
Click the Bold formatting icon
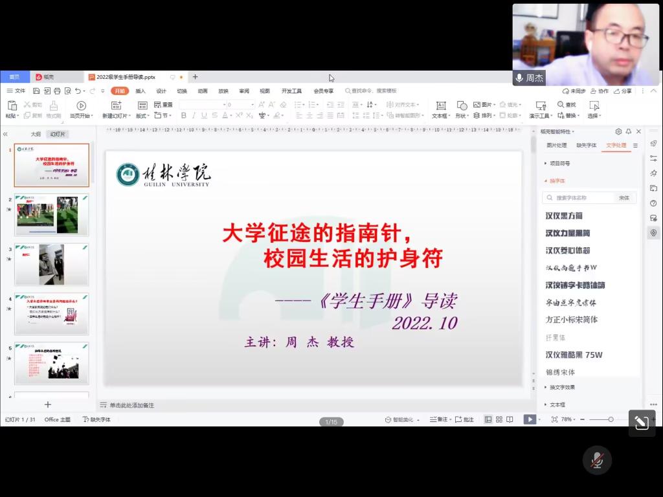(x=184, y=116)
